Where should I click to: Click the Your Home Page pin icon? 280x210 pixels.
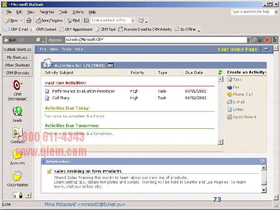pyautogui.click(x=266, y=49)
